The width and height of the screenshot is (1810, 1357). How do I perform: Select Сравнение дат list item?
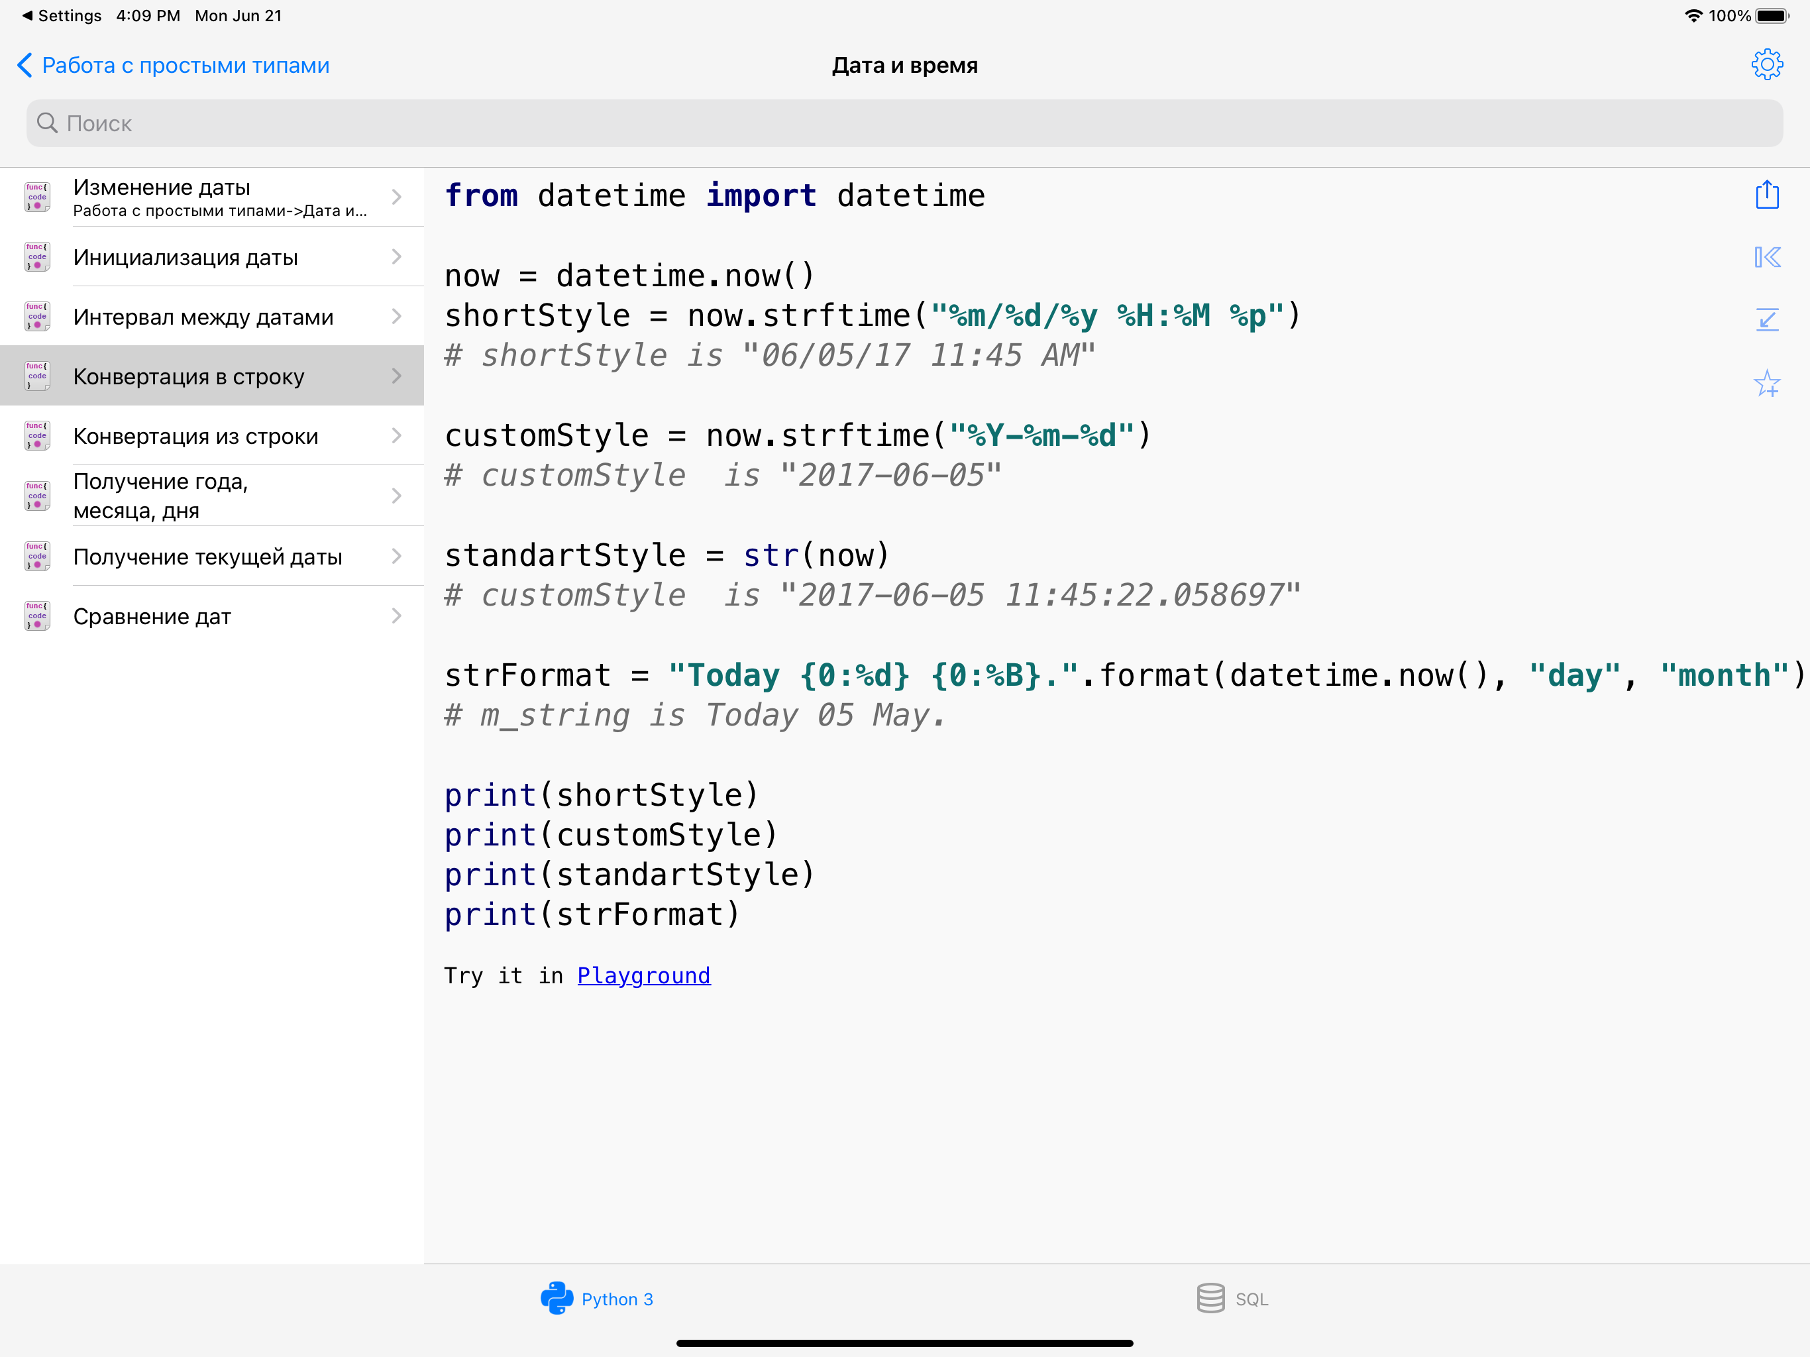coord(212,616)
